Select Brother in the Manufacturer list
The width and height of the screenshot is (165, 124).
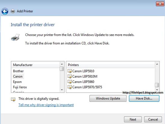pyautogui.click(x=18, y=71)
